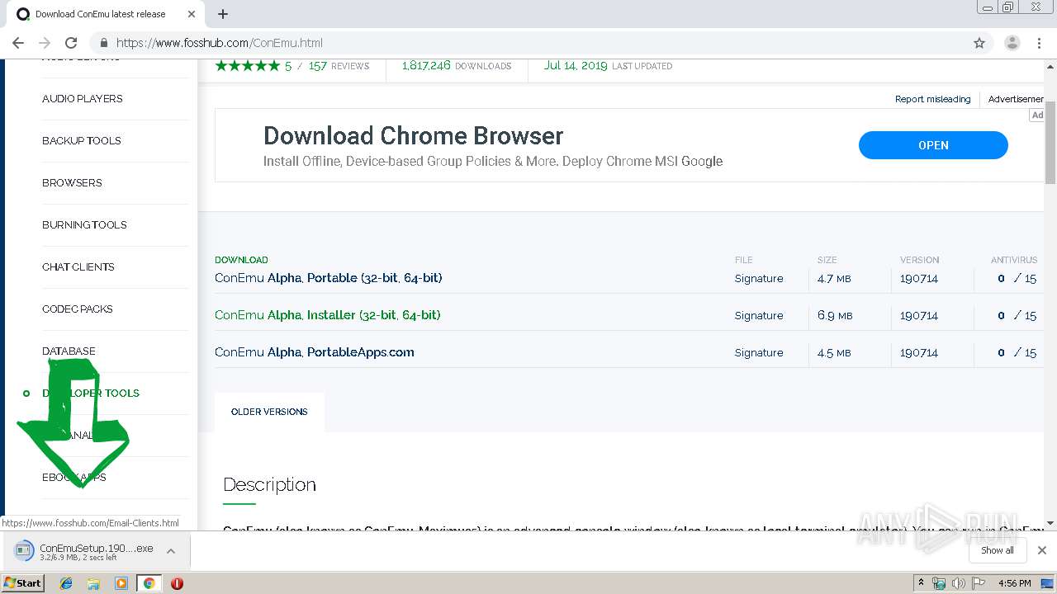Open the Windows Start menu
This screenshot has width=1057, height=594.
(x=23, y=582)
